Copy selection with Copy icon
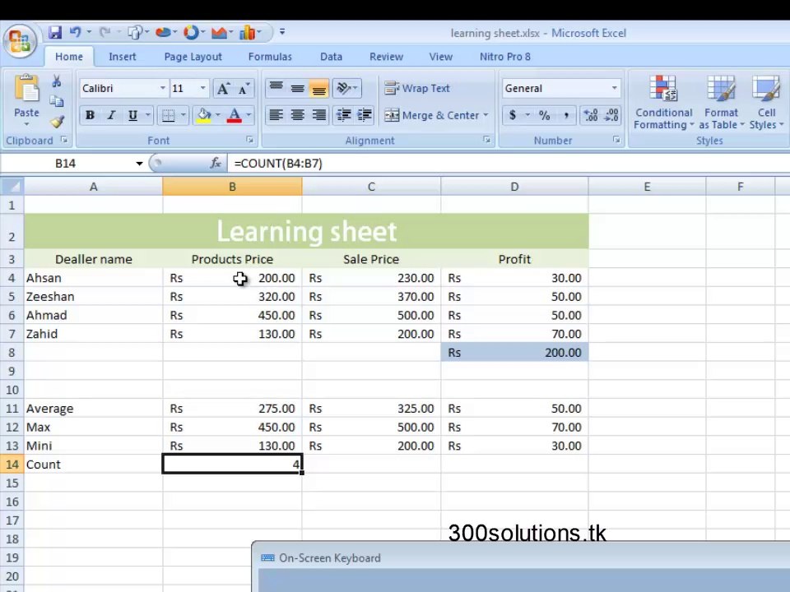The width and height of the screenshot is (790, 592). (x=57, y=102)
